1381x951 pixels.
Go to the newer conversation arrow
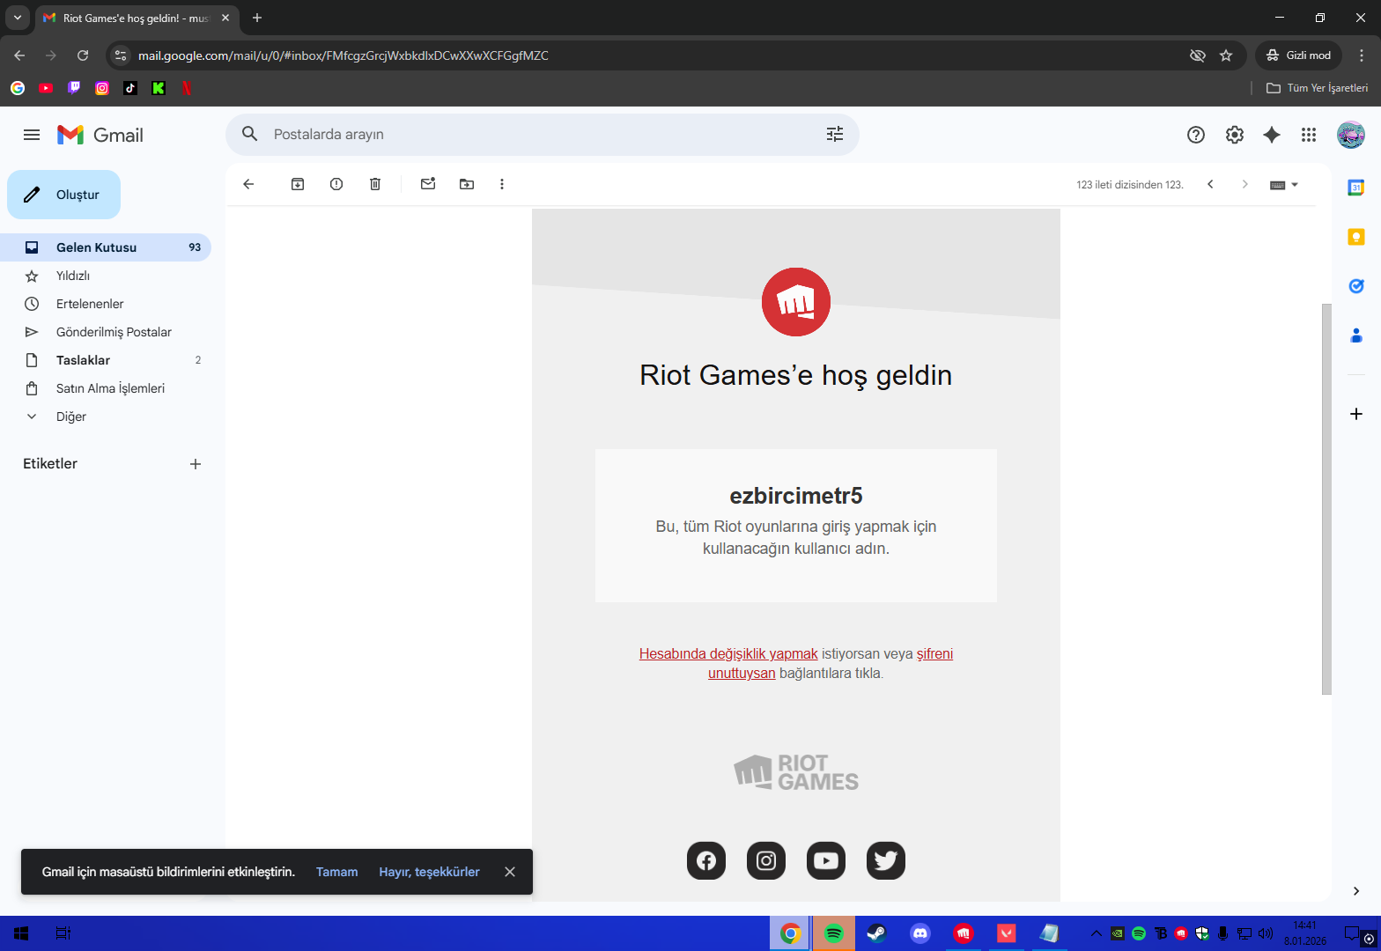[1210, 184]
